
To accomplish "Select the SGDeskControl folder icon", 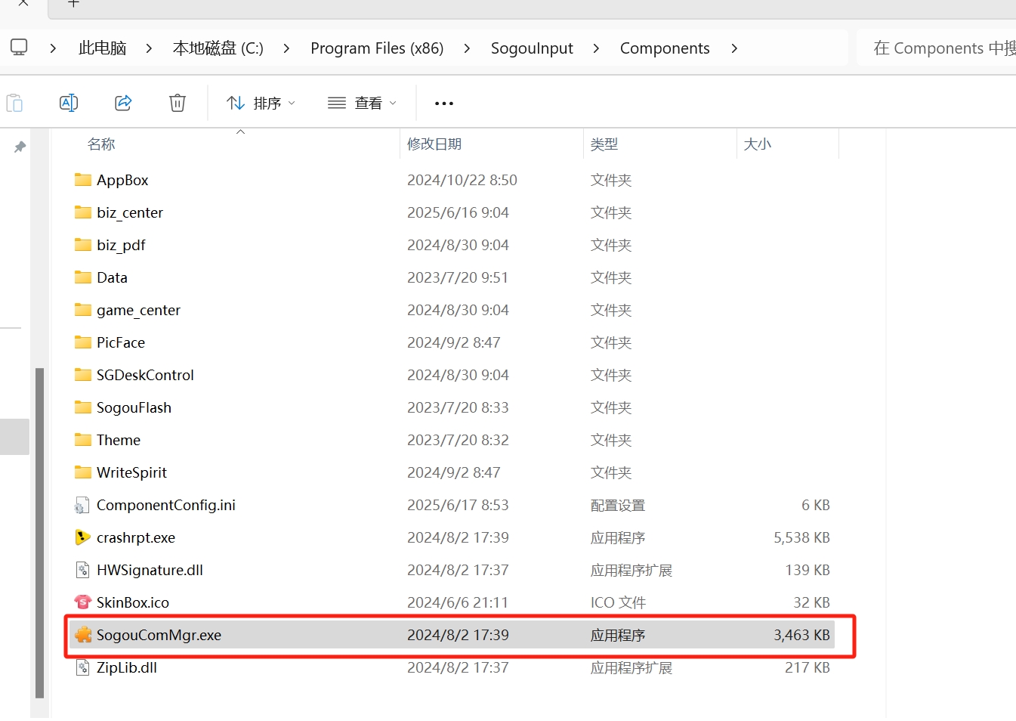I will (83, 375).
